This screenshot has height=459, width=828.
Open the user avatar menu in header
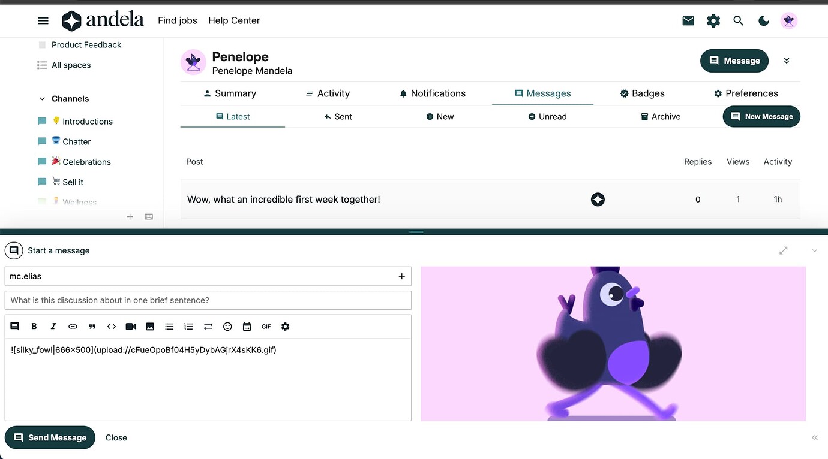[x=789, y=20]
